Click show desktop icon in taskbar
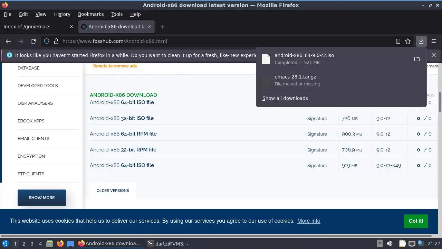The image size is (442, 249). coord(70,244)
